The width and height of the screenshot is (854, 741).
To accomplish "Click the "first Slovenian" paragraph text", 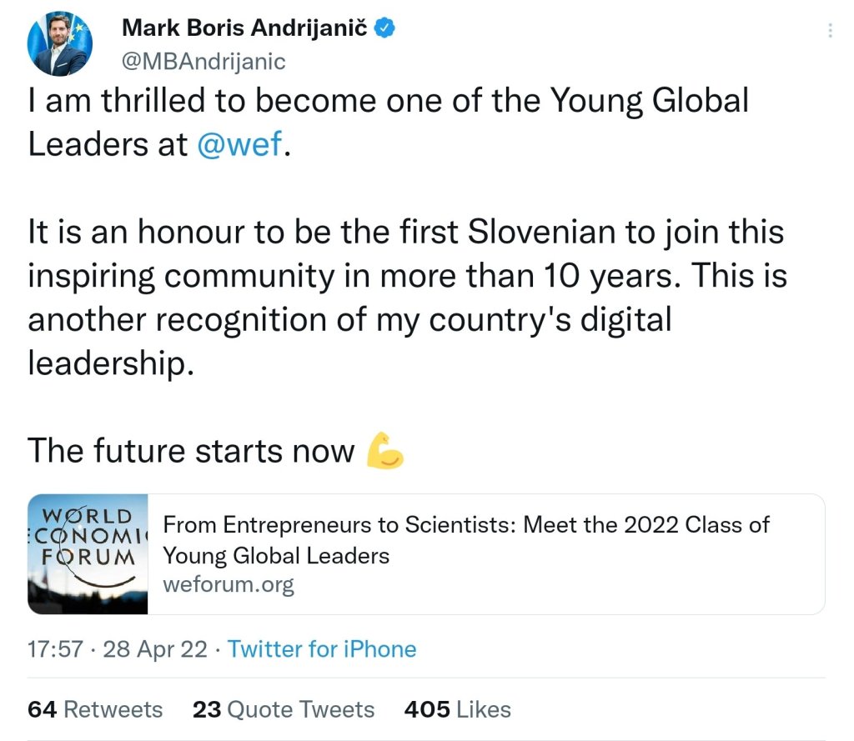I will (405, 232).
